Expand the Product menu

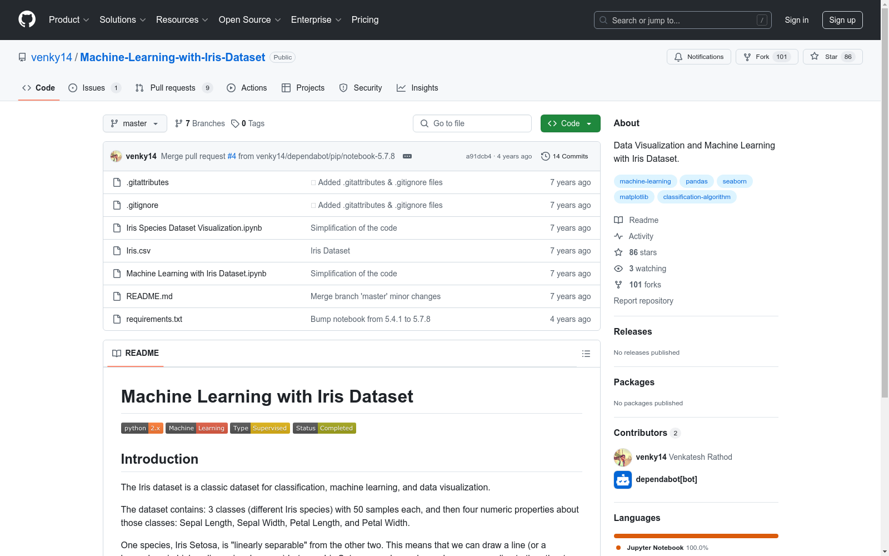[x=69, y=20]
